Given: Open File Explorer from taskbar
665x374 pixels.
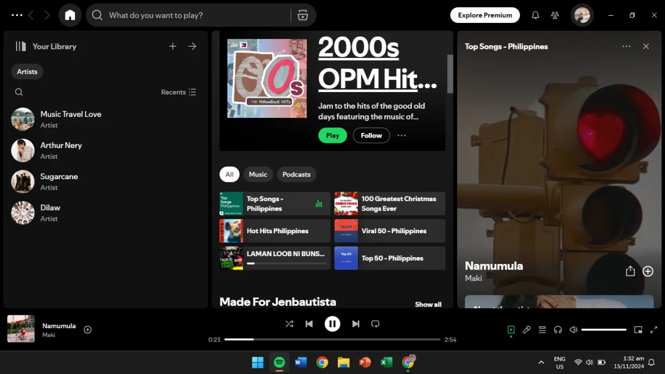Looking at the screenshot, I should tap(343, 362).
